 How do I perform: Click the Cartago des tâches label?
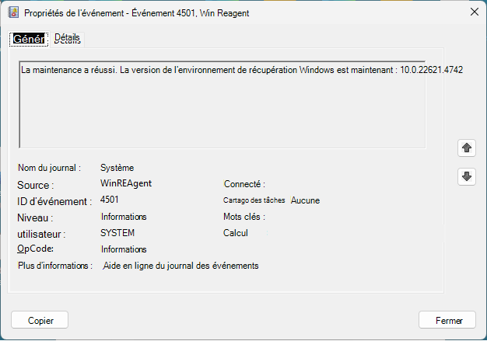tap(254, 200)
